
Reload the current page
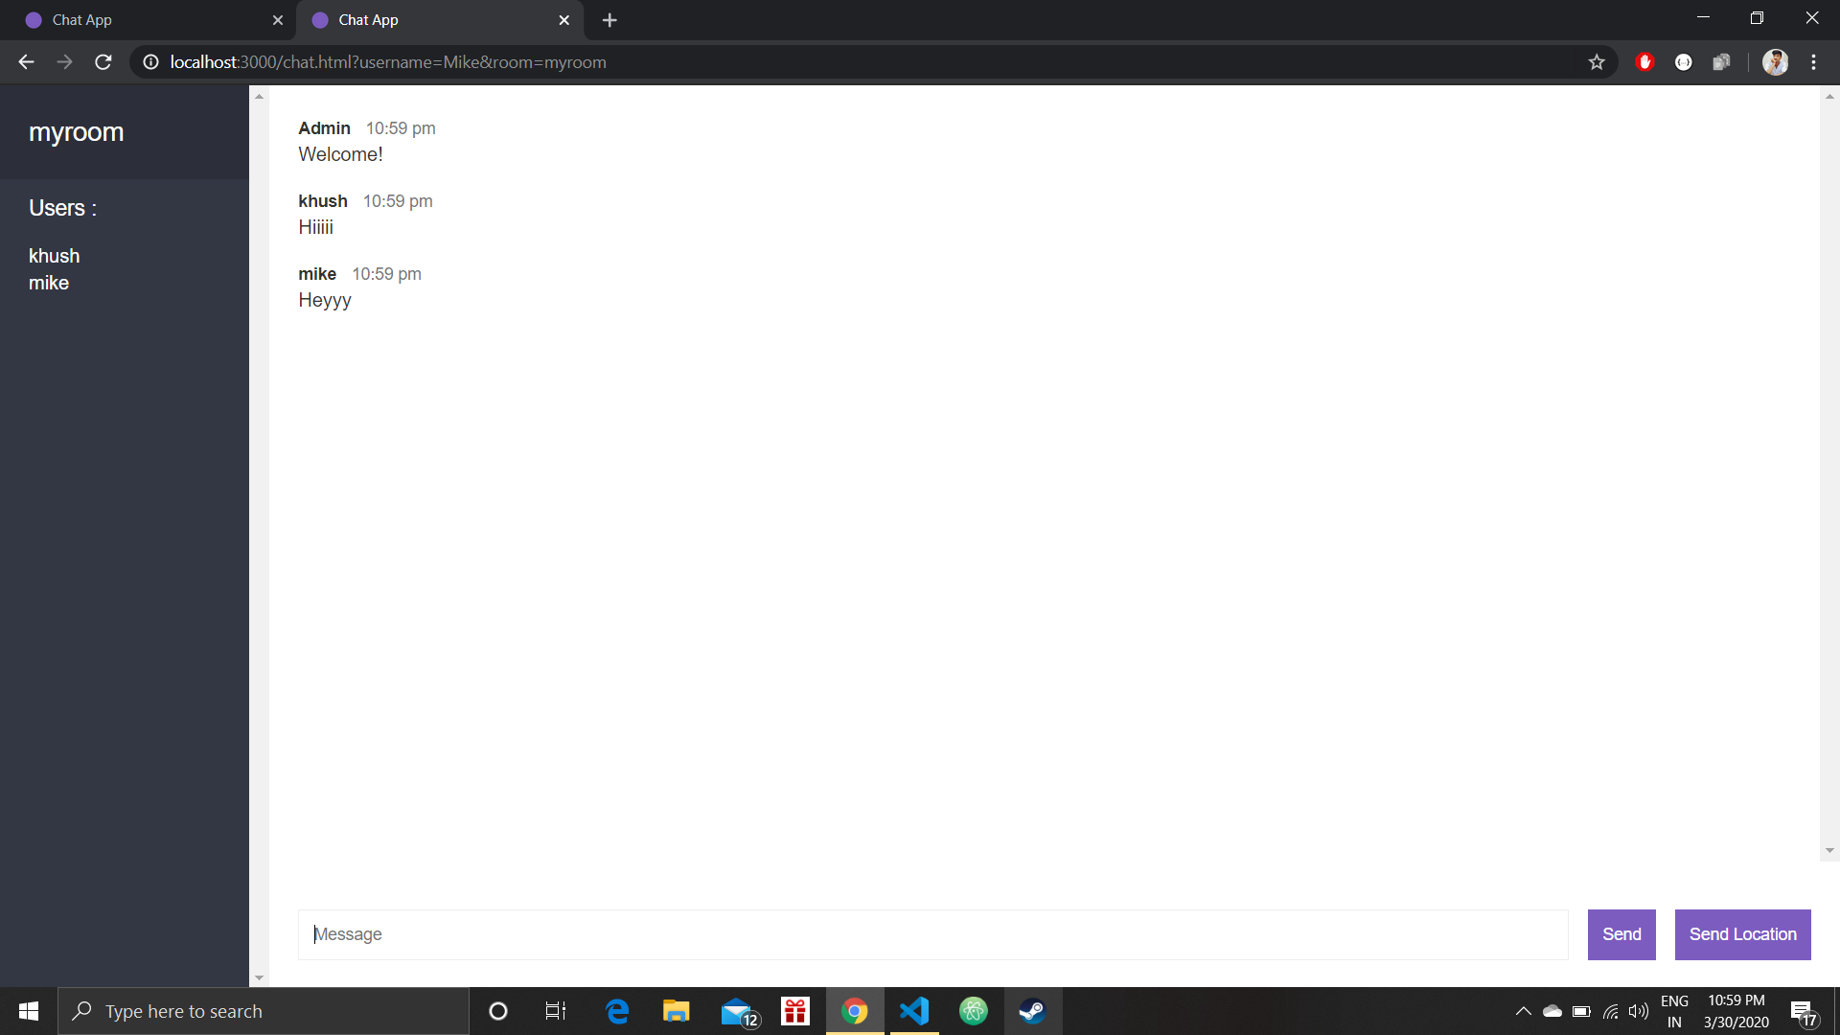(103, 61)
